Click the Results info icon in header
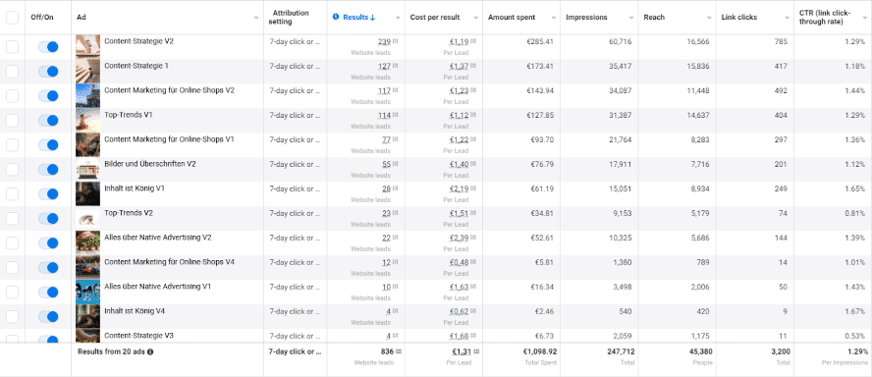This screenshot has width=872, height=377. point(335,18)
